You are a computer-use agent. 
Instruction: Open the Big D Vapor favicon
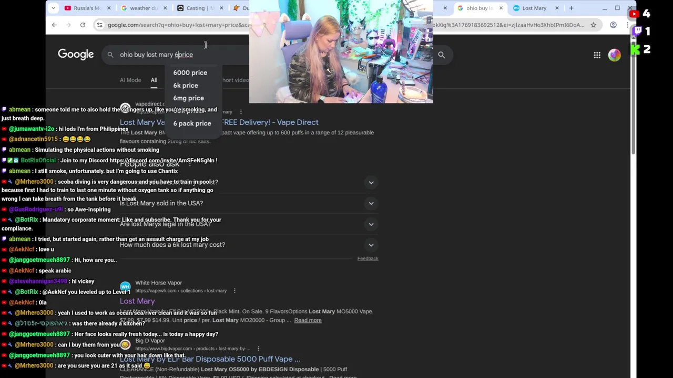125,344
